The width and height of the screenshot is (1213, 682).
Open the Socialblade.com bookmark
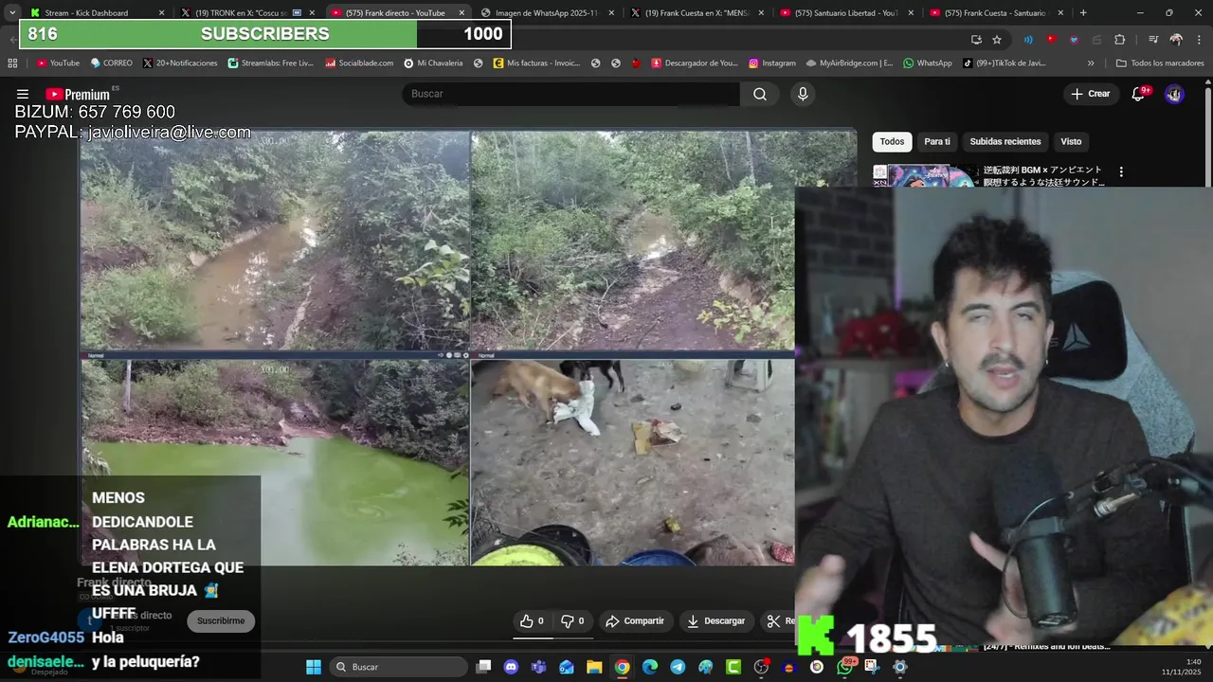pos(359,63)
